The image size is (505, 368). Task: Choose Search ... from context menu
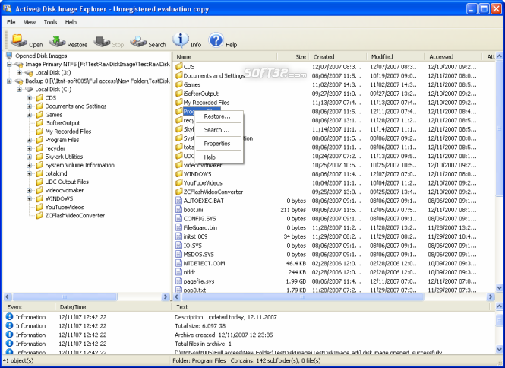click(x=219, y=130)
